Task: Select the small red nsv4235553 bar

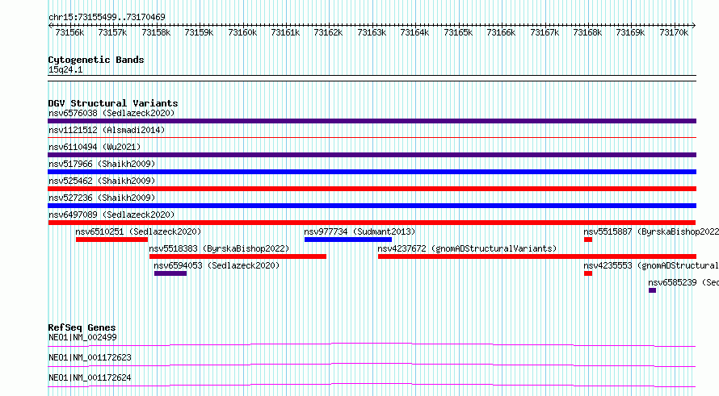Action: [588, 273]
